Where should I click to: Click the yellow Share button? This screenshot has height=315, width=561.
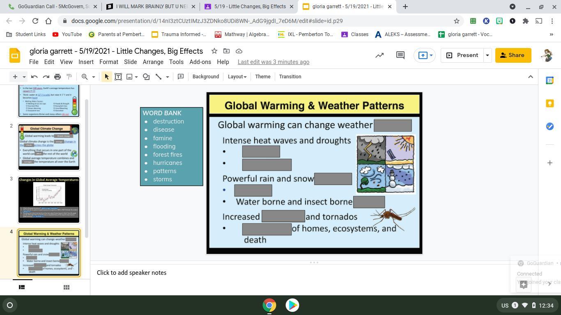(513, 55)
